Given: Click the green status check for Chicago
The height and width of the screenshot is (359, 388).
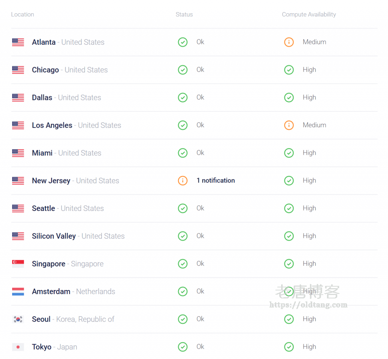Looking at the screenshot, I should pyautogui.click(x=183, y=70).
